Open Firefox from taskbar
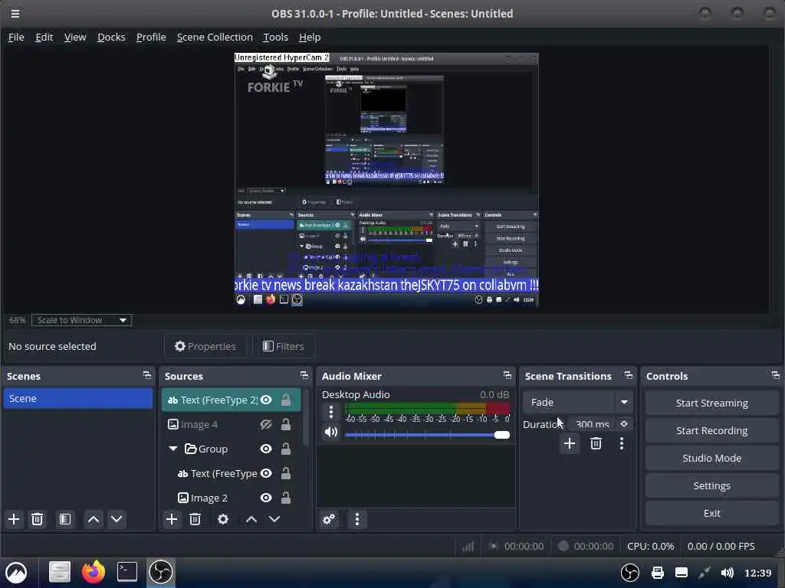Viewport: 785px width, 588px height. point(93,572)
